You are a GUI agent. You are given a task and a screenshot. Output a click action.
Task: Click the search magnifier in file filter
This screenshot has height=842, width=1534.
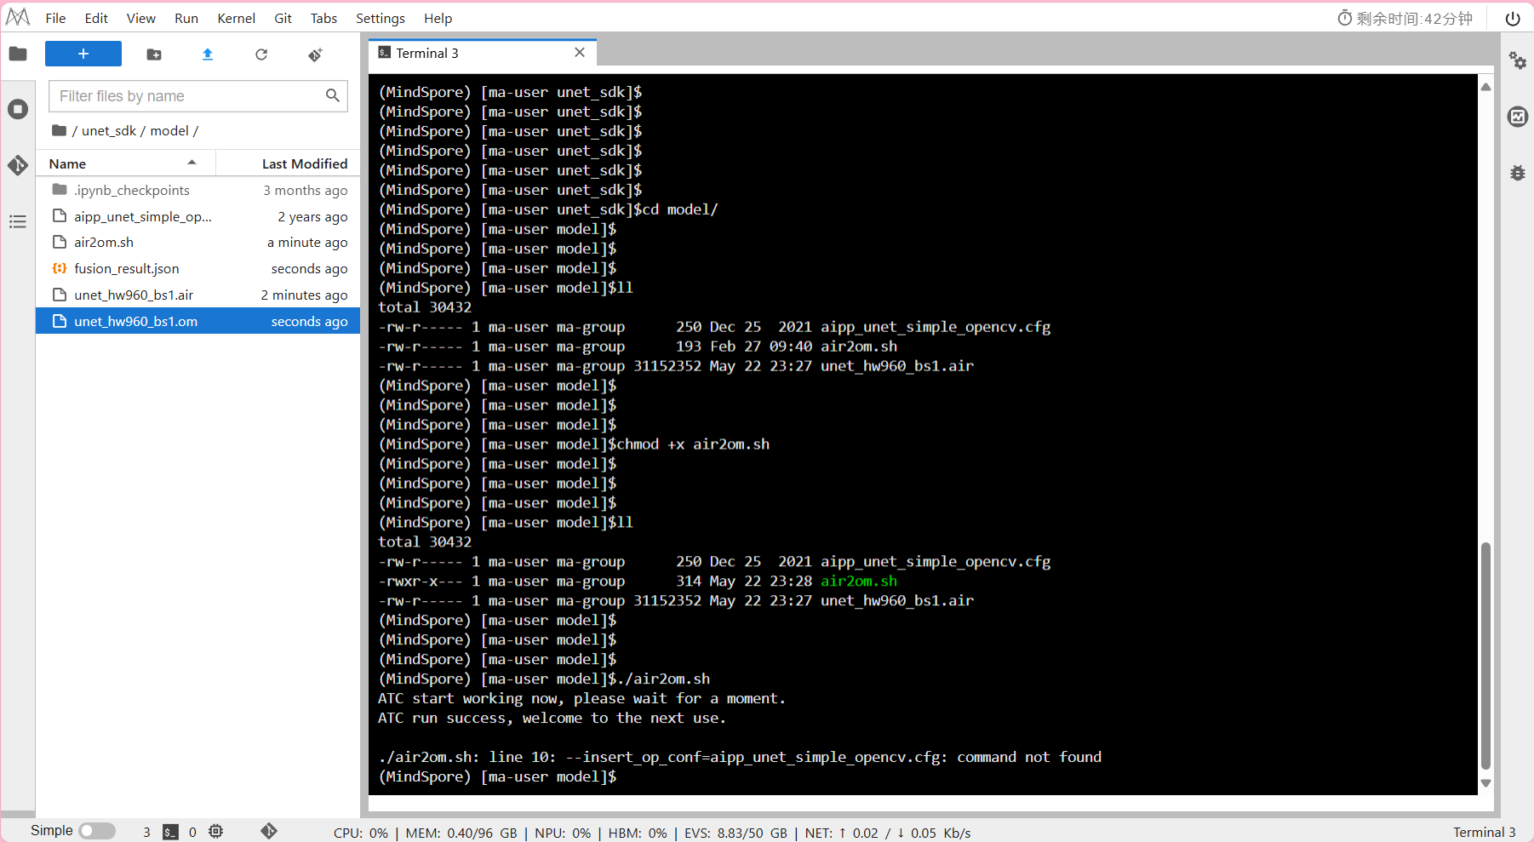coord(333,95)
